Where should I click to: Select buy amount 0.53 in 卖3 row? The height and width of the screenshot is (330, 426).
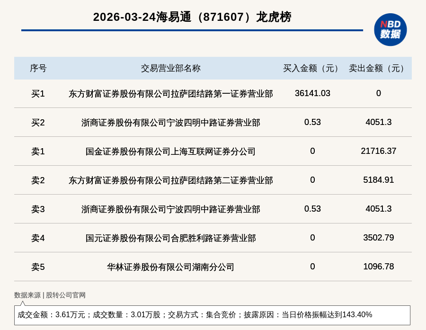tap(312, 208)
